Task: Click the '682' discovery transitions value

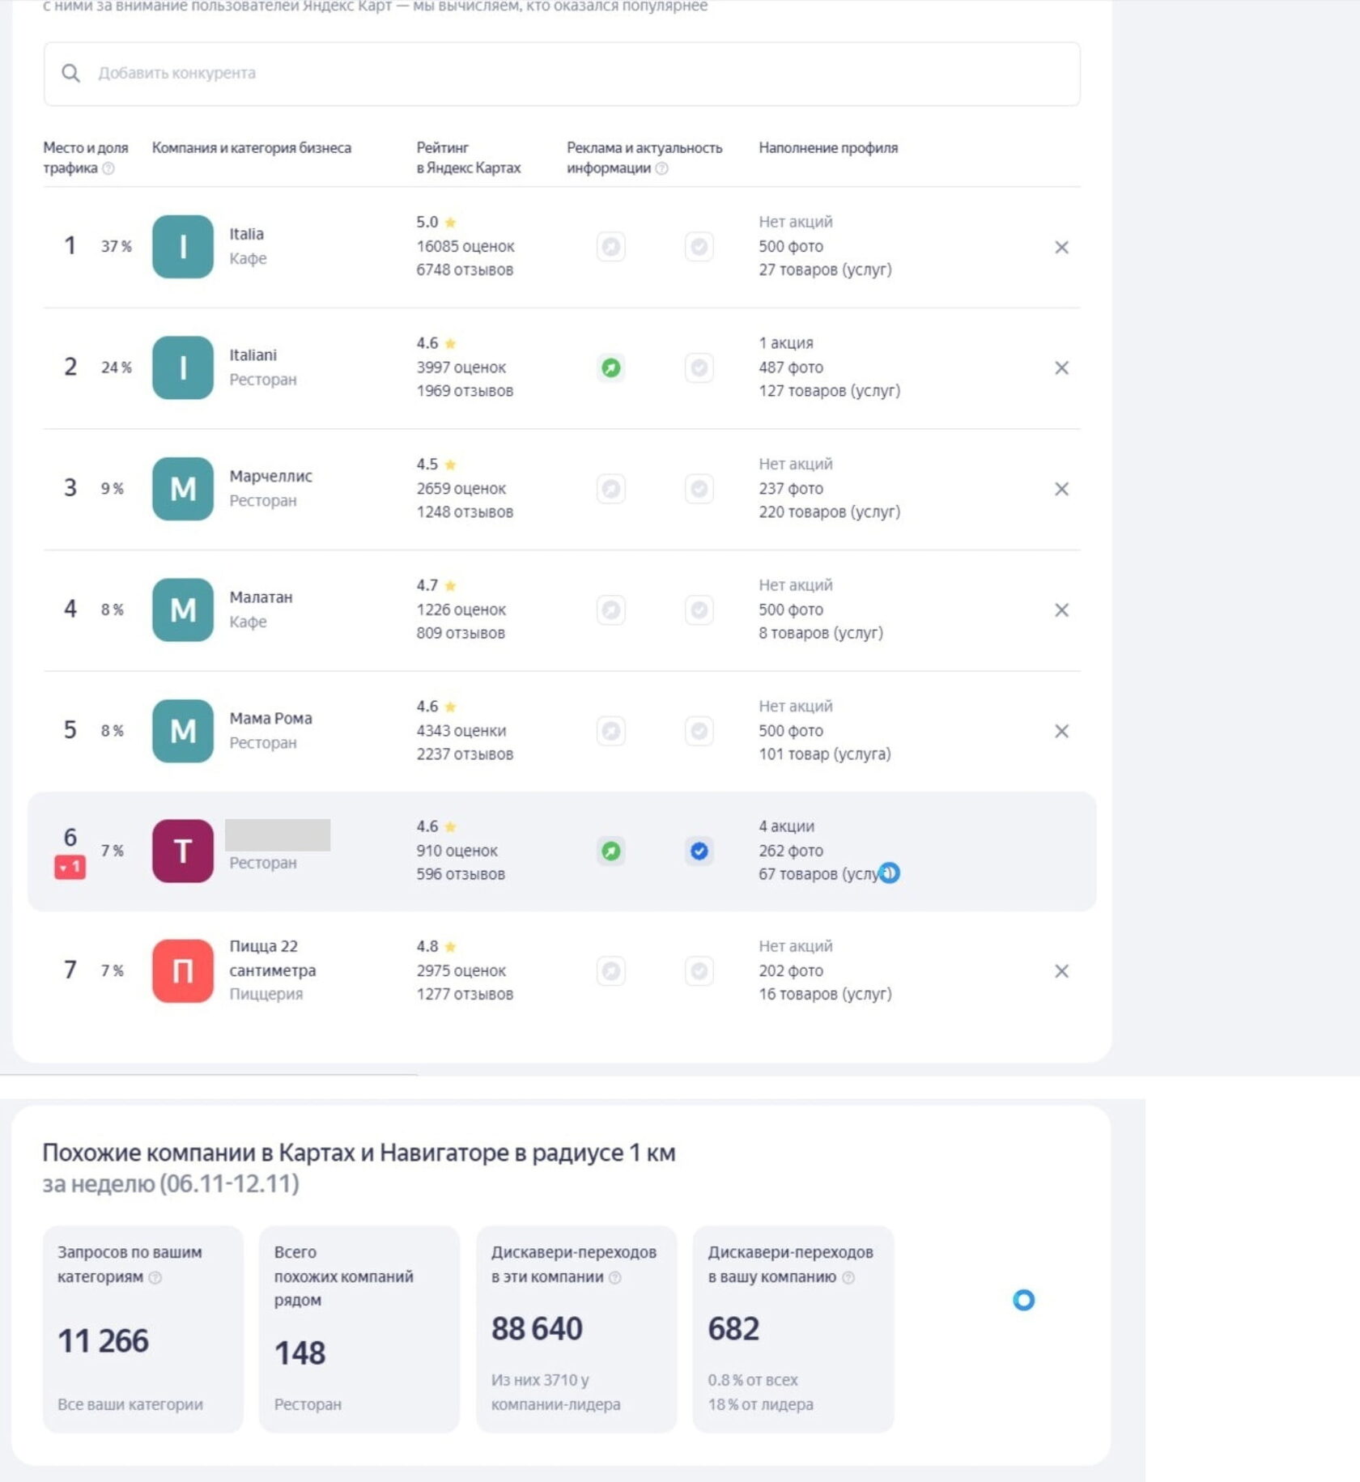Action: pyautogui.click(x=733, y=1328)
